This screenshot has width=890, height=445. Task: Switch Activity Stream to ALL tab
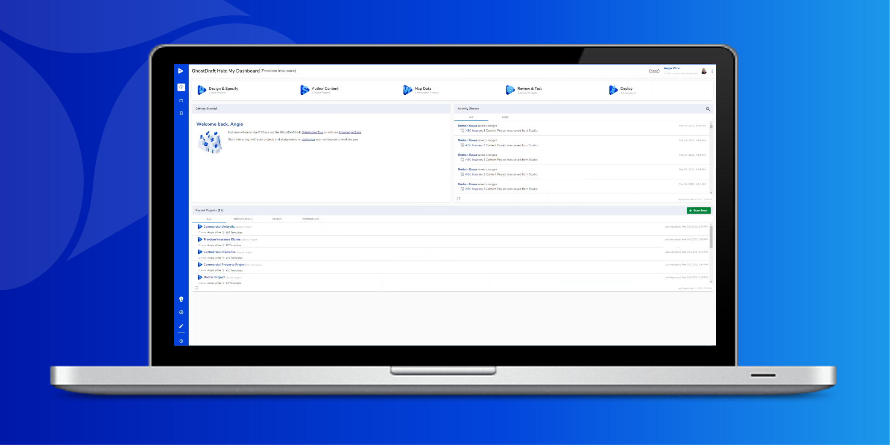click(x=471, y=117)
